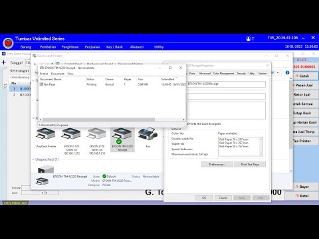
Task: Open the Akutansi menu
Action: [x=137, y=47]
